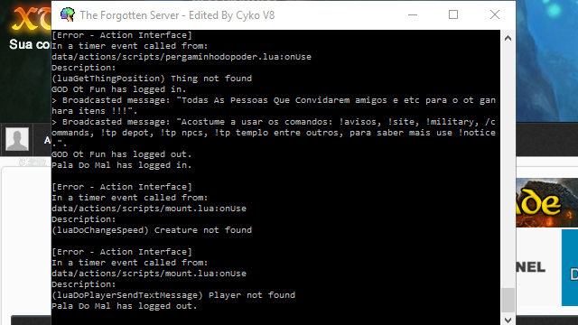Viewport: 578px width, 325px height.
Task: Maximize the Forgotten Server console window
Action: (453, 14)
